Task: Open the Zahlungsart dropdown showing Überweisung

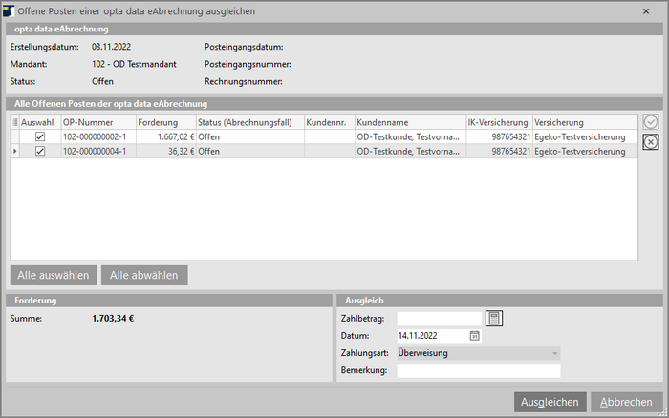Action: (479, 353)
